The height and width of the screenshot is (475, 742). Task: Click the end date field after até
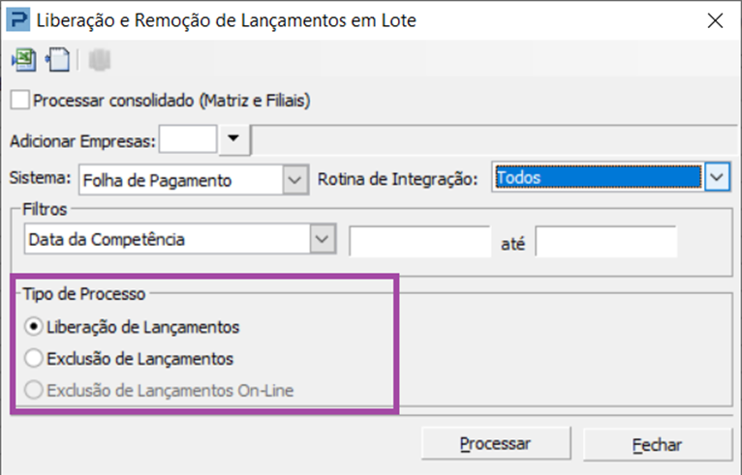click(605, 241)
